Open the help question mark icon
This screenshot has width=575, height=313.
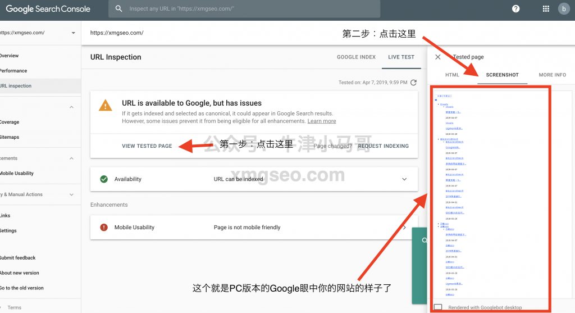point(515,9)
